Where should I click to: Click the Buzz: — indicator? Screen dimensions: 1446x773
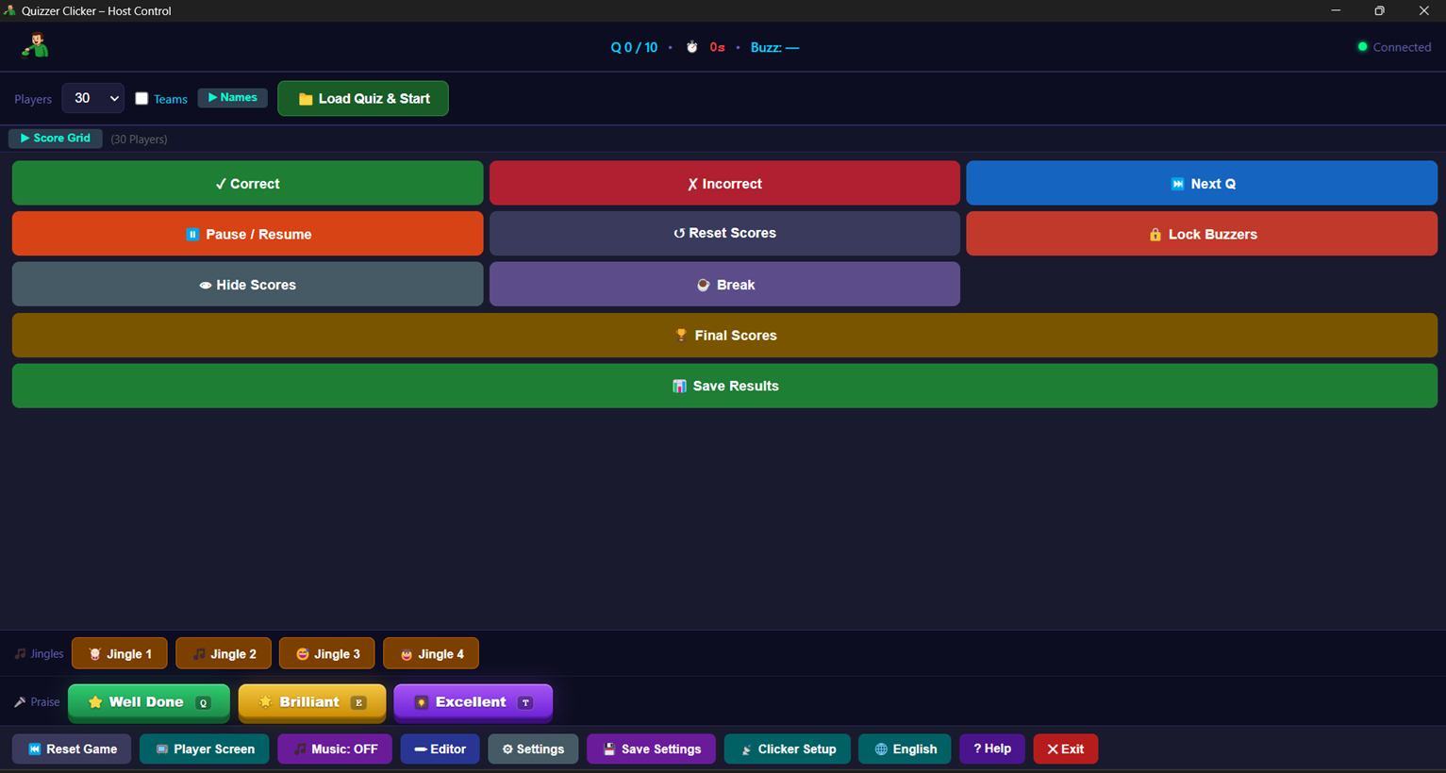pos(774,47)
